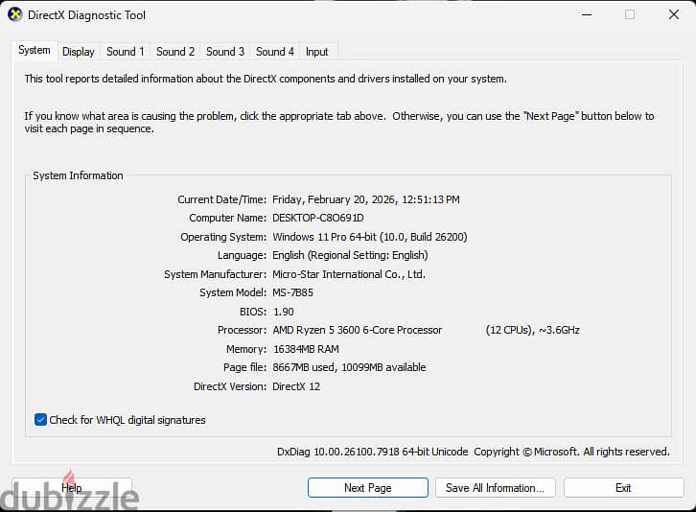Image resolution: width=696 pixels, height=512 pixels.
Task: Click Save All Information button
Action: click(495, 488)
